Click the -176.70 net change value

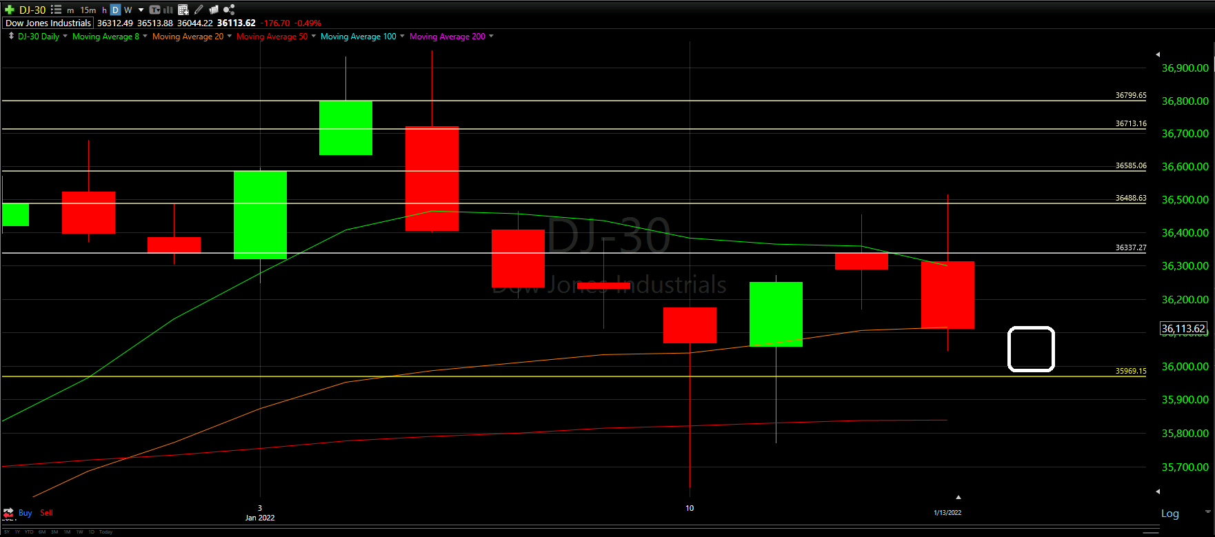[276, 23]
